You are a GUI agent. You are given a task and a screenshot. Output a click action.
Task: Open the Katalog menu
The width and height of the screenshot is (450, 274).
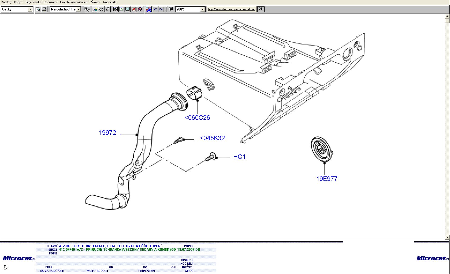pos(6,2)
